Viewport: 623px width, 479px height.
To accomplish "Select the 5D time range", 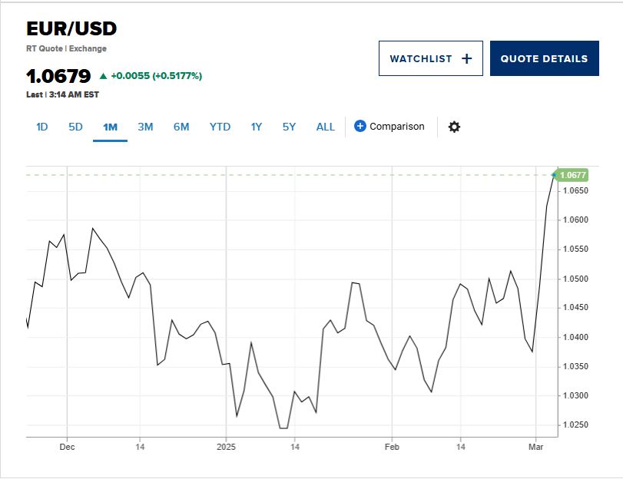I will [x=75, y=127].
